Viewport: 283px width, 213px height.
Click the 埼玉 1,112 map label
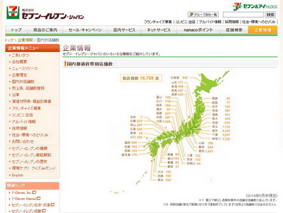pyautogui.click(x=221, y=127)
